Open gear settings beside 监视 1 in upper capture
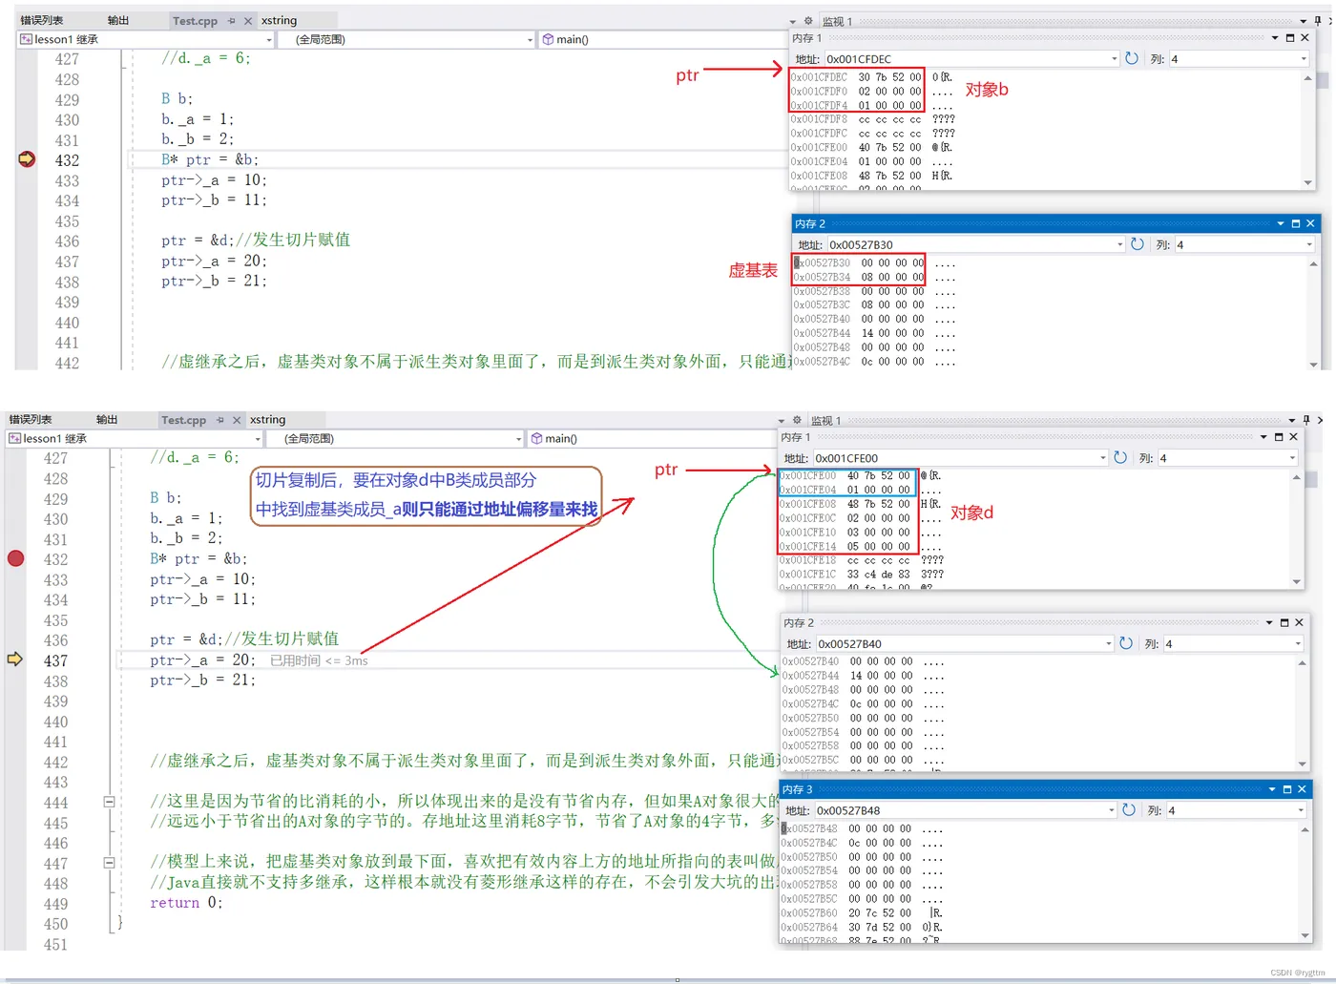Image resolution: width=1336 pixels, height=984 pixels. click(x=808, y=20)
